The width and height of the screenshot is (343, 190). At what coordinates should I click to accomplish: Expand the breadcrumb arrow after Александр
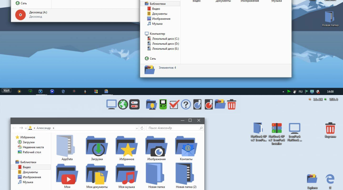(54, 128)
